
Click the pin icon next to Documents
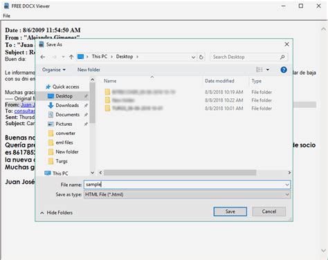click(86, 115)
